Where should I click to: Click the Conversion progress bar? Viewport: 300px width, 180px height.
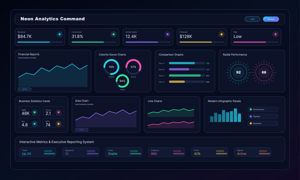point(94,42)
